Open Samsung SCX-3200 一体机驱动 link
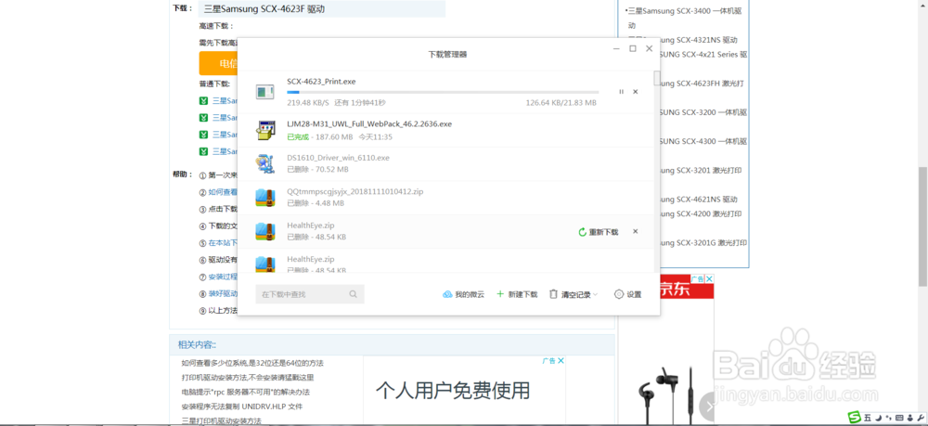The width and height of the screenshot is (928, 426). click(703, 112)
